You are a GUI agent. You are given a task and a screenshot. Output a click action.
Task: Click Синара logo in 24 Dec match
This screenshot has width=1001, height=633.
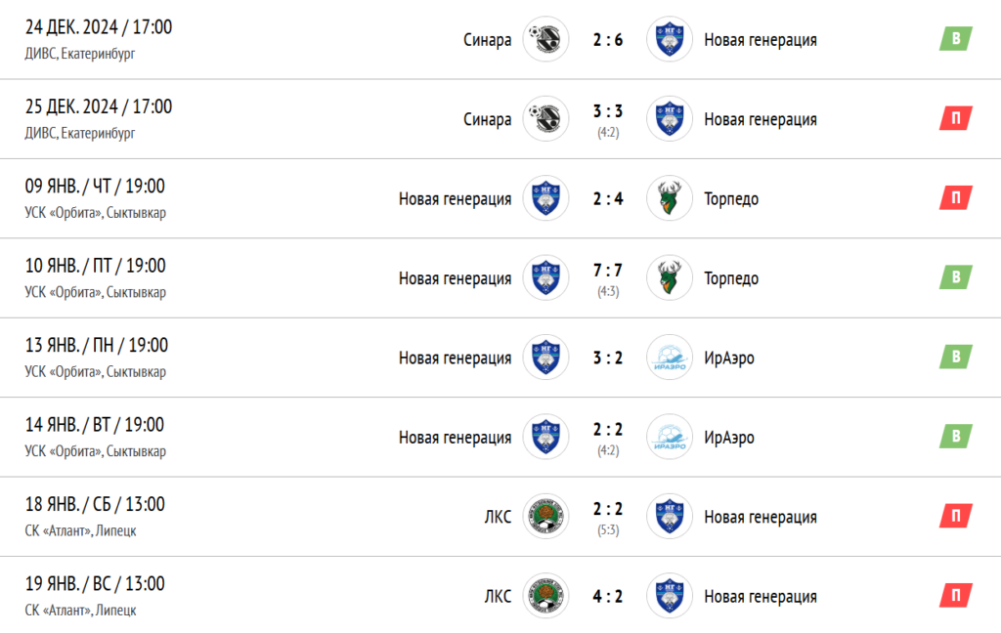(x=545, y=39)
